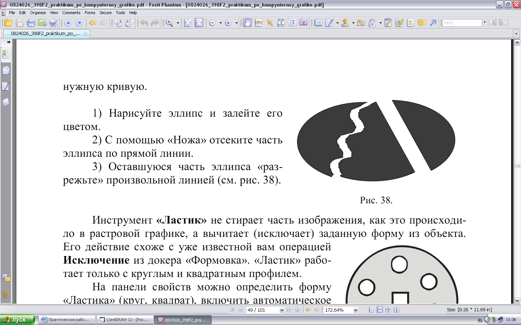Open dropdown next to zoom out button

[221, 23]
